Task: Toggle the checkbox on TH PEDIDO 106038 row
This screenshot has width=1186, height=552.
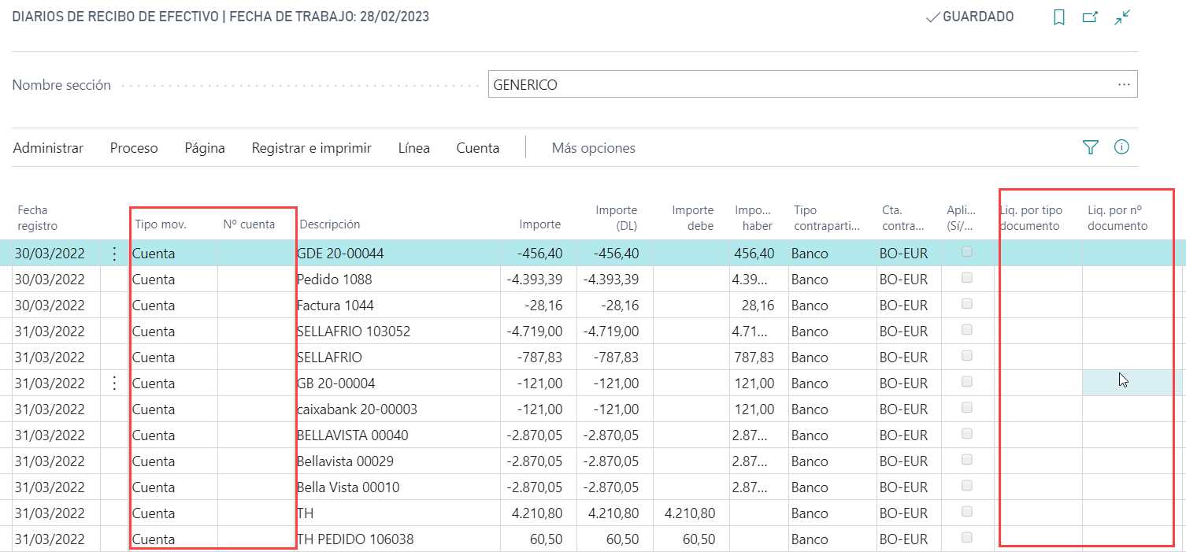Action: pos(967,538)
